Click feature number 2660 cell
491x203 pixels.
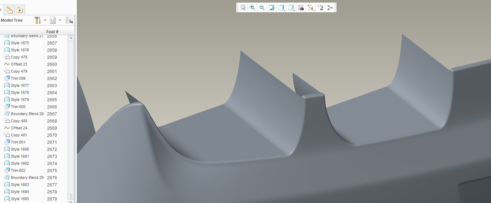[52, 64]
